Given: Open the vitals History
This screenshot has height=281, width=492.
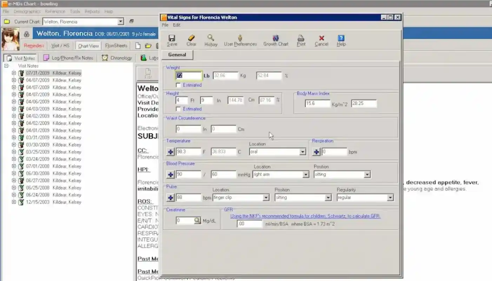Looking at the screenshot, I should click(211, 40).
